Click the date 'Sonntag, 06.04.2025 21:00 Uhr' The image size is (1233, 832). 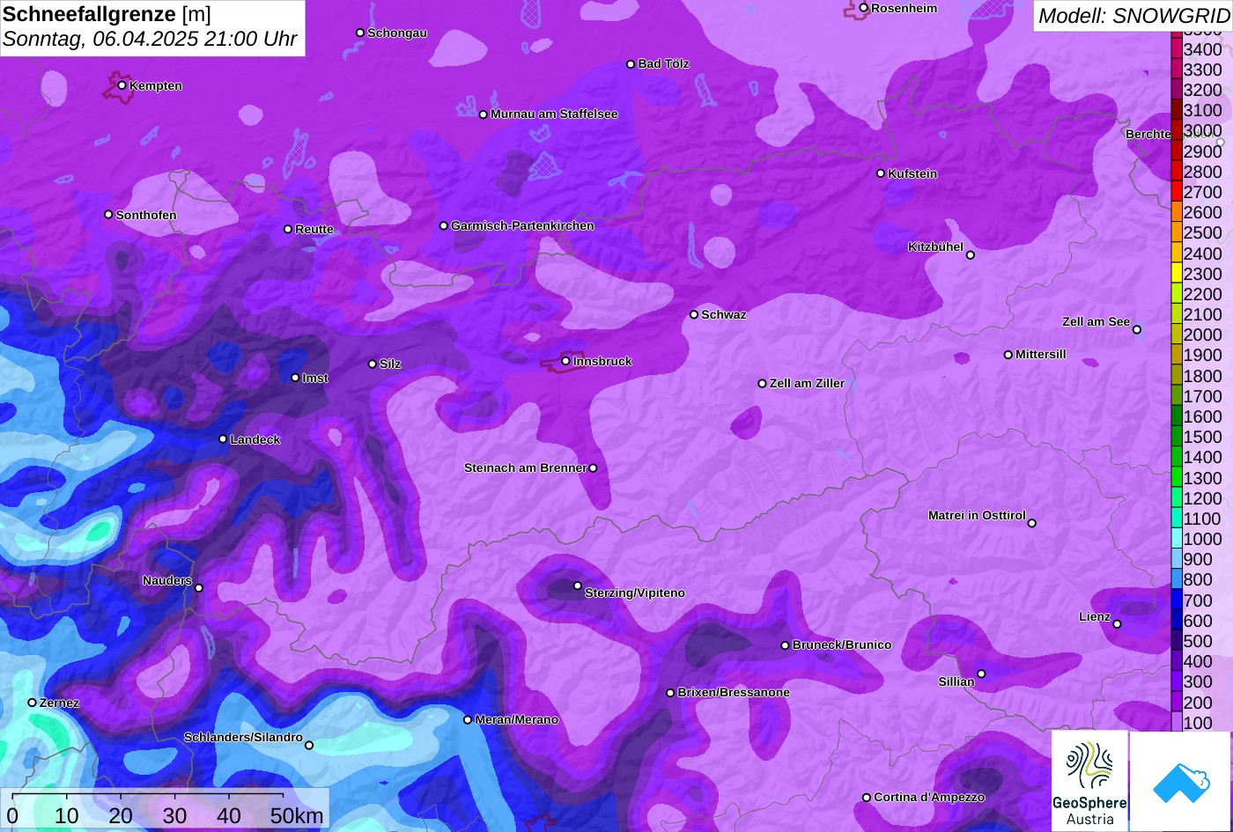pos(150,40)
